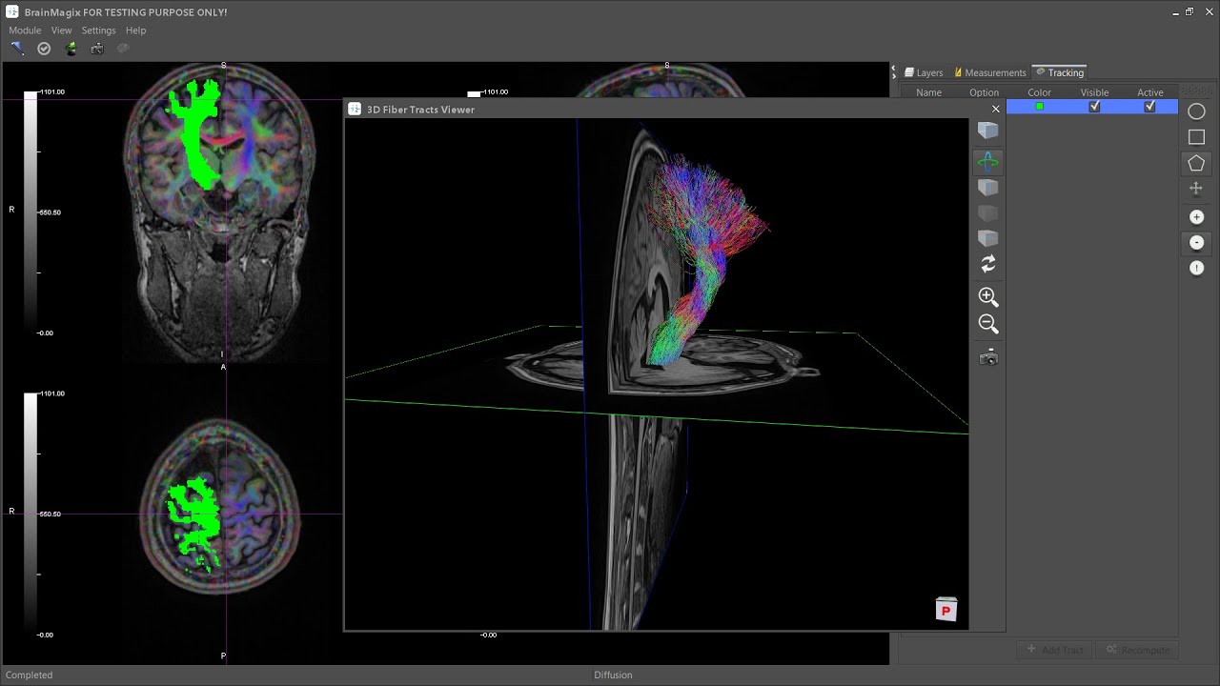Select the polygon ROI drawing tool

pyautogui.click(x=1196, y=163)
